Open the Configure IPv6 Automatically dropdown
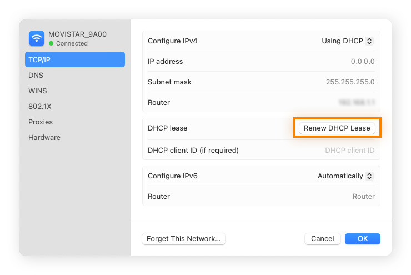411x275 pixels. click(345, 176)
